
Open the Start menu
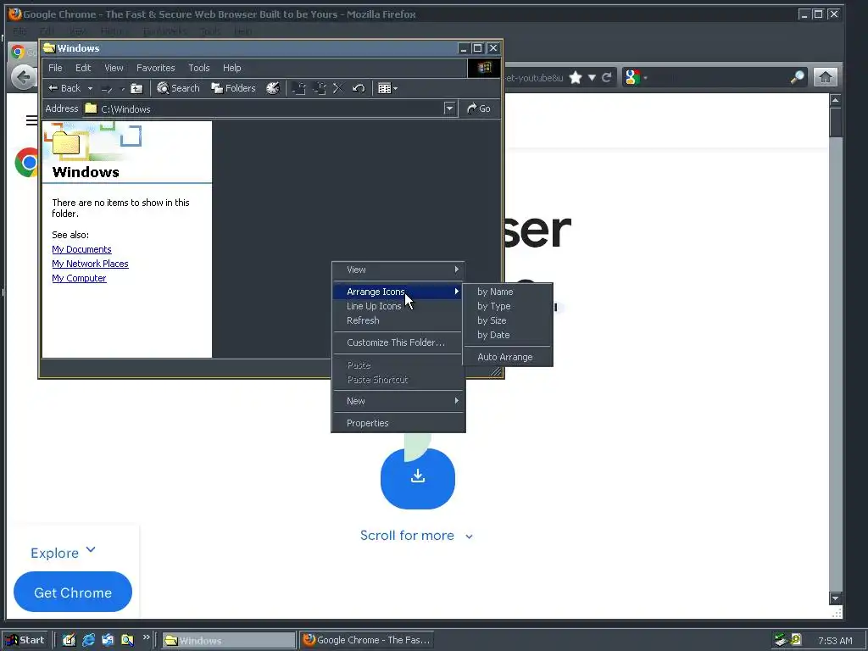(x=25, y=640)
